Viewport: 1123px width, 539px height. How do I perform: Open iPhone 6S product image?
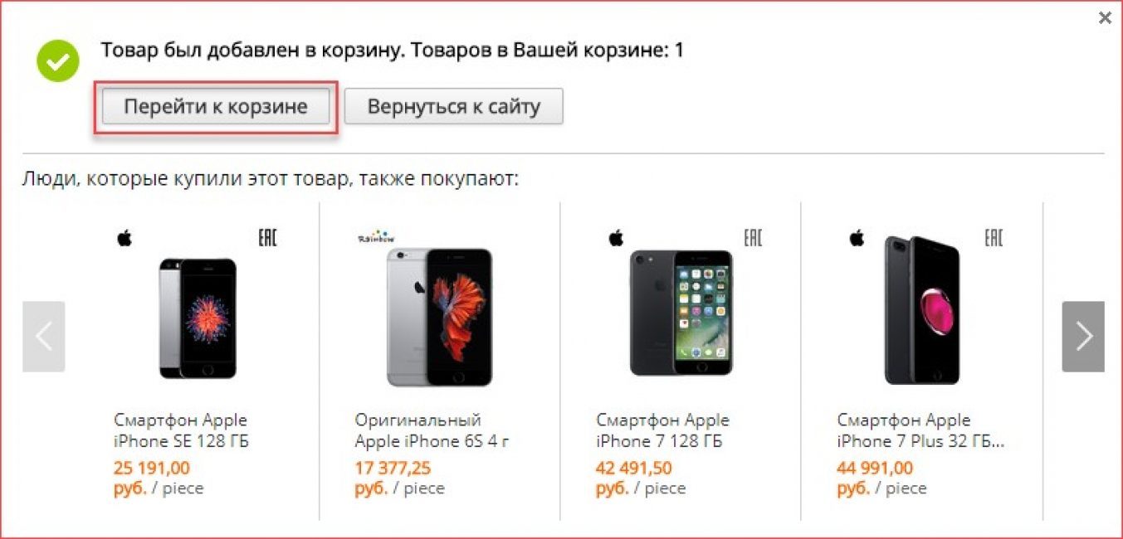point(439,318)
